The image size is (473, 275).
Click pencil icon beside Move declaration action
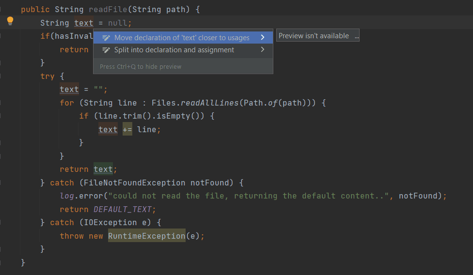pos(106,38)
